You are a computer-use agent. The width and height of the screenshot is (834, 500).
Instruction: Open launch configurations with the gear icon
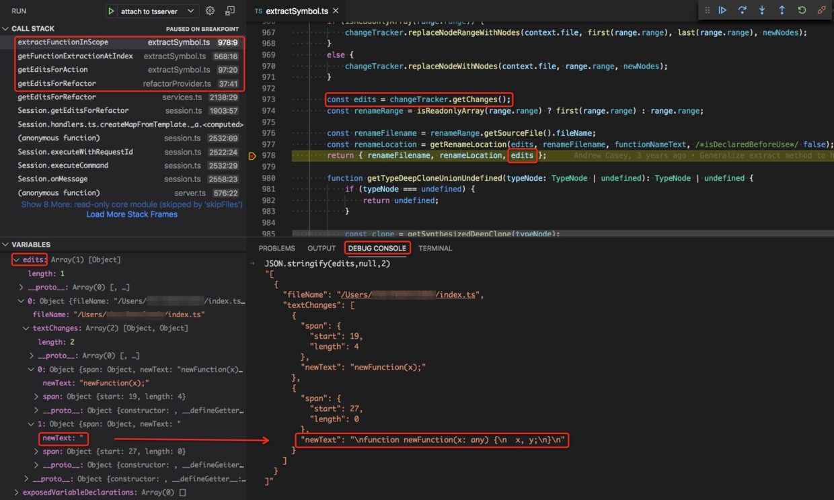tap(208, 10)
